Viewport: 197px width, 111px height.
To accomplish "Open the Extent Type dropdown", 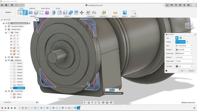I will pos(184,53).
